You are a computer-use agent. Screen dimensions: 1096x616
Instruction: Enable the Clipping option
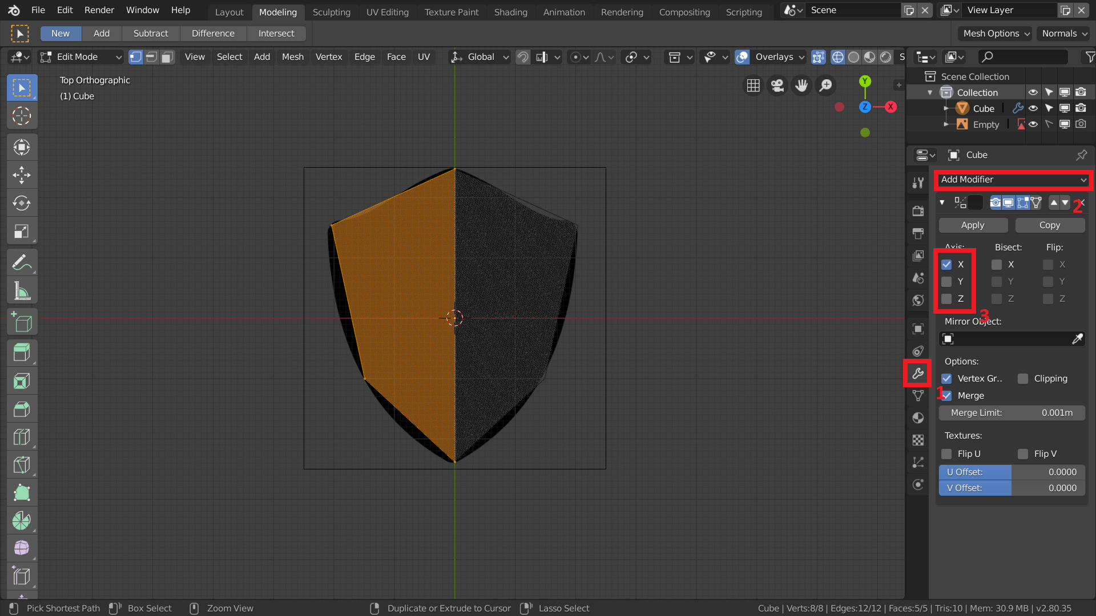click(x=1023, y=379)
